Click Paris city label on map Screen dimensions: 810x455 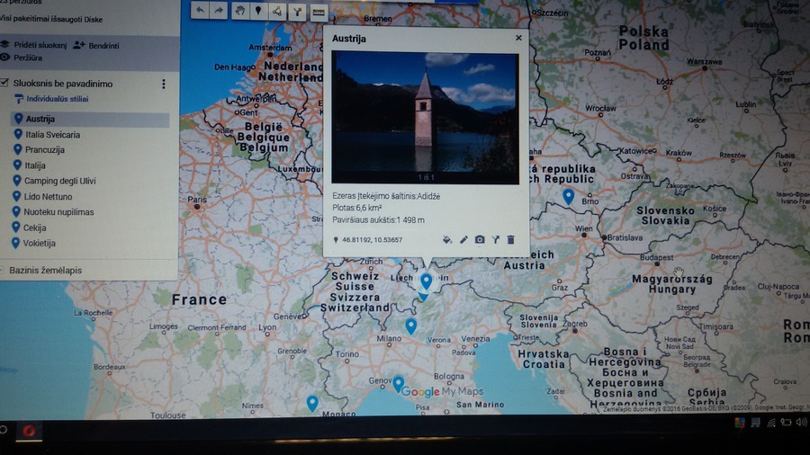[197, 199]
